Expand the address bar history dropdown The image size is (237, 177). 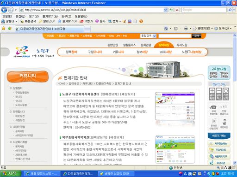[165, 10]
